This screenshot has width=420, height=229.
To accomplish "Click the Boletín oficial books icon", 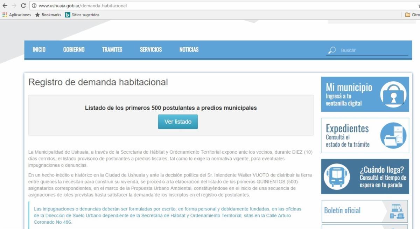I will click(x=397, y=211).
